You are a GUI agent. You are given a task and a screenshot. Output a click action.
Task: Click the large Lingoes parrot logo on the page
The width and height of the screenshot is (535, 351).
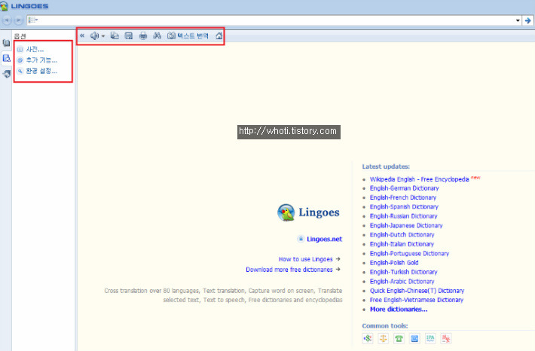point(286,212)
